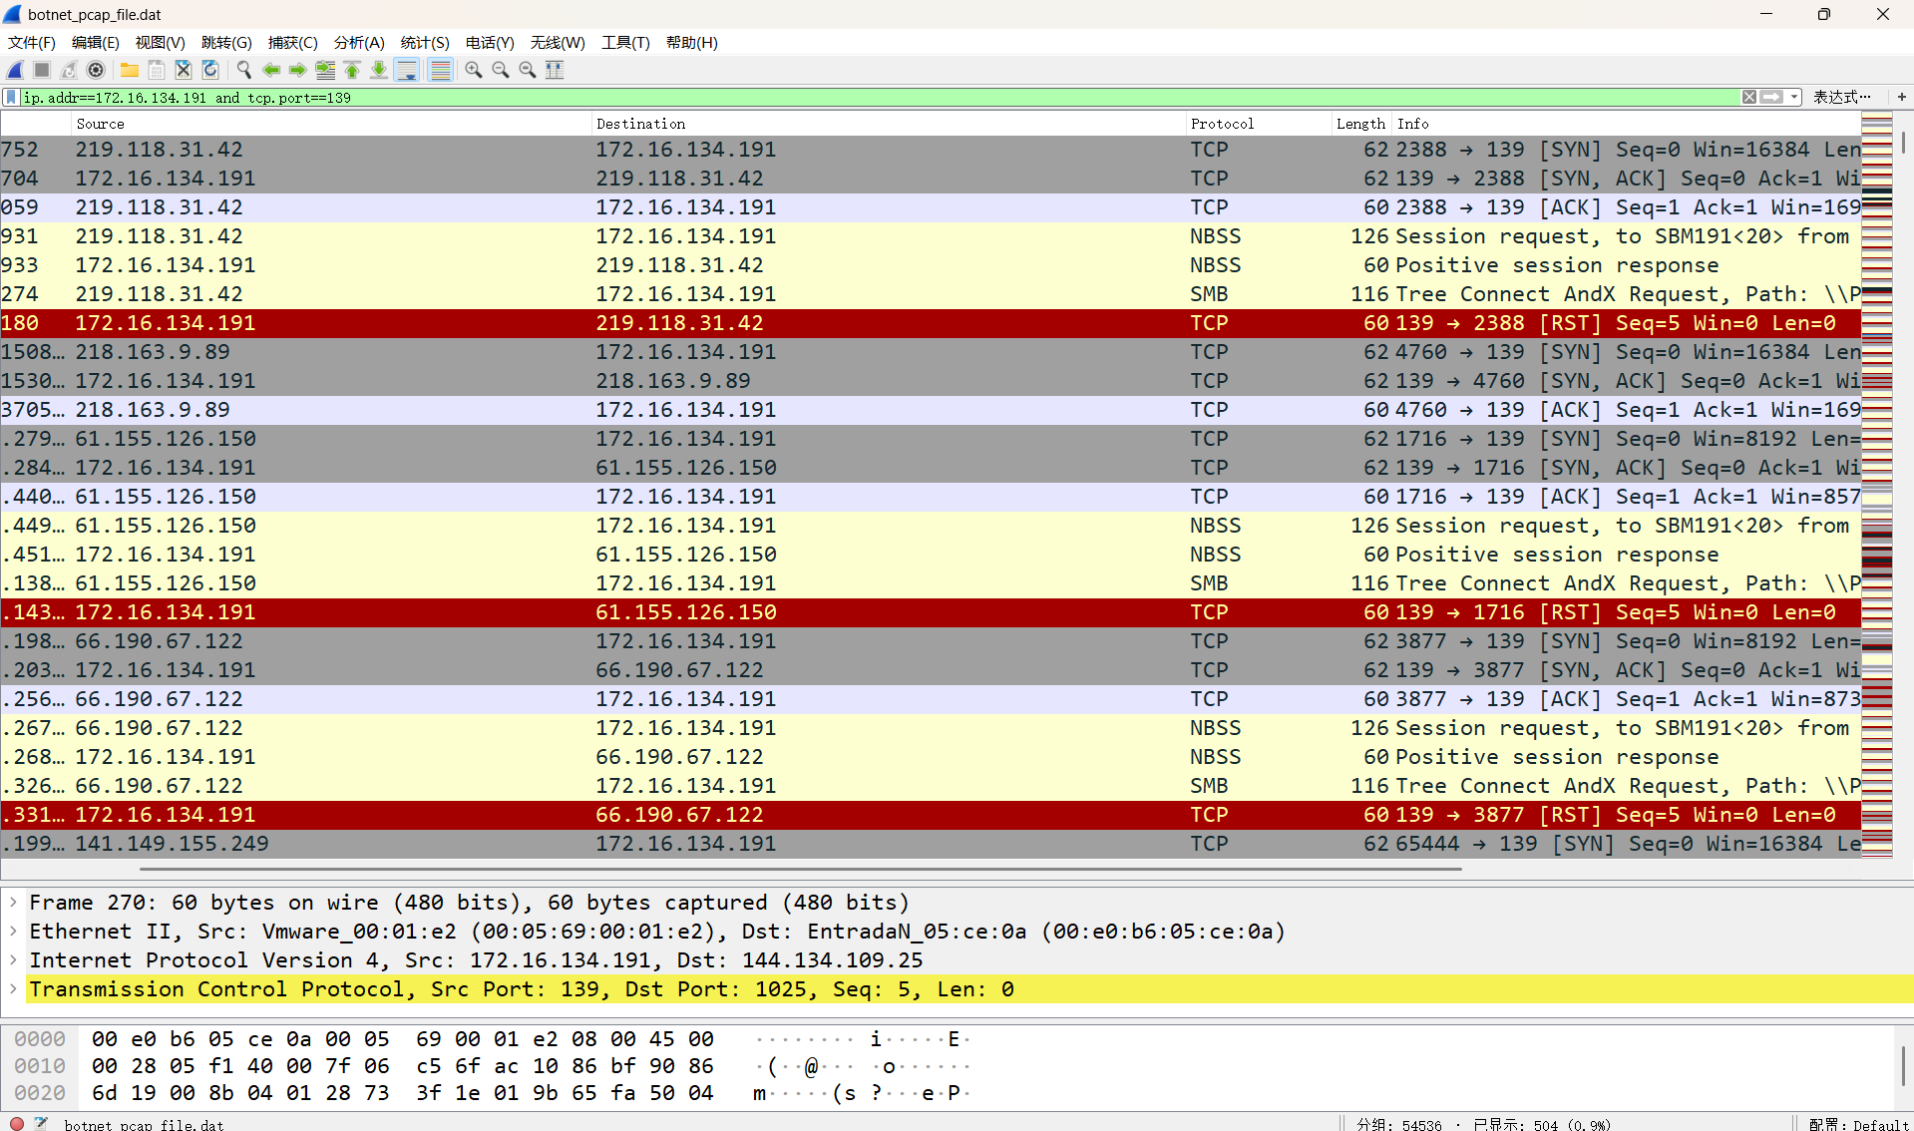The image size is (1914, 1131).
Task: Open the 分析(A) menu
Action: pyautogui.click(x=359, y=42)
